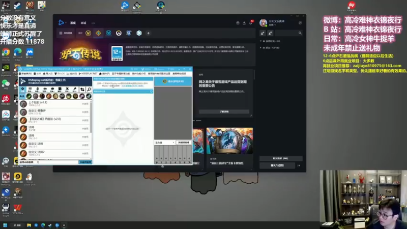Open the mana dropdown below the gray panel

coord(164,142)
